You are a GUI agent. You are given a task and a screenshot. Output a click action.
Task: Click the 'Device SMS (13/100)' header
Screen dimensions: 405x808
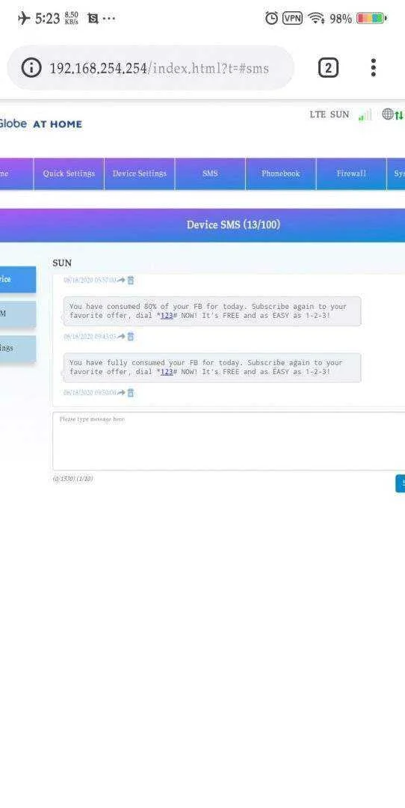[x=233, y=224]
